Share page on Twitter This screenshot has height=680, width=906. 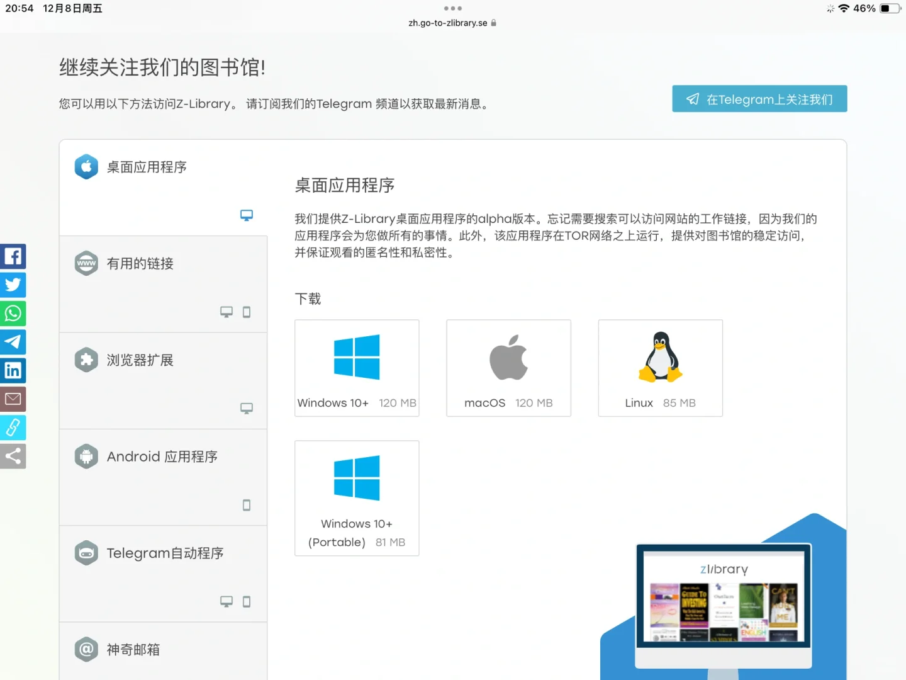coord(13,285)
